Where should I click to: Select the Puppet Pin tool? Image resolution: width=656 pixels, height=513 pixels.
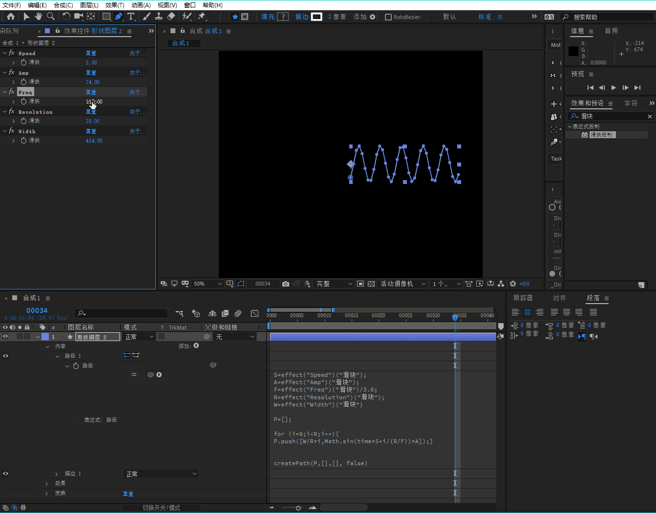click(x=201, y=17)
